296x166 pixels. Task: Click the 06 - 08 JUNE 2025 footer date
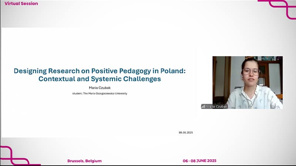coord(199,161)
